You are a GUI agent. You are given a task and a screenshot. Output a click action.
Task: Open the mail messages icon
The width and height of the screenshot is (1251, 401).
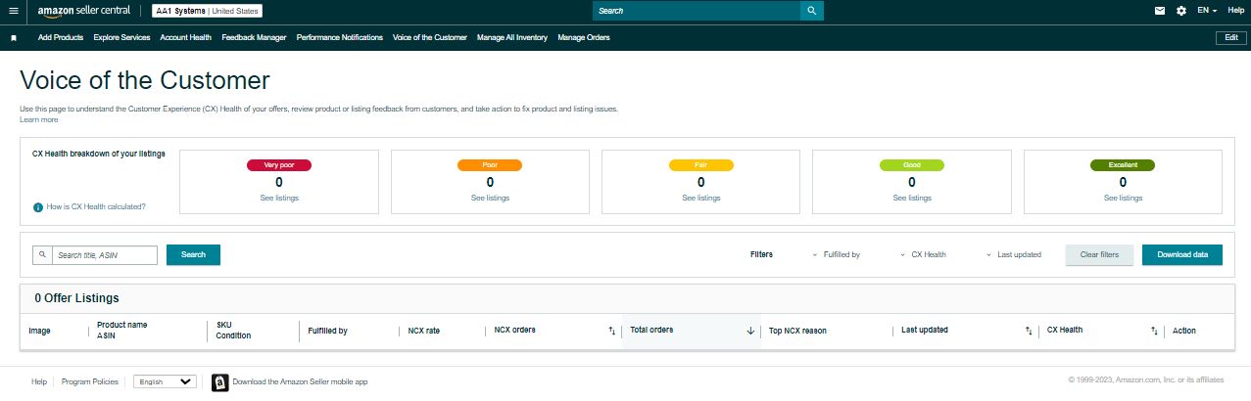(1160, 11)
